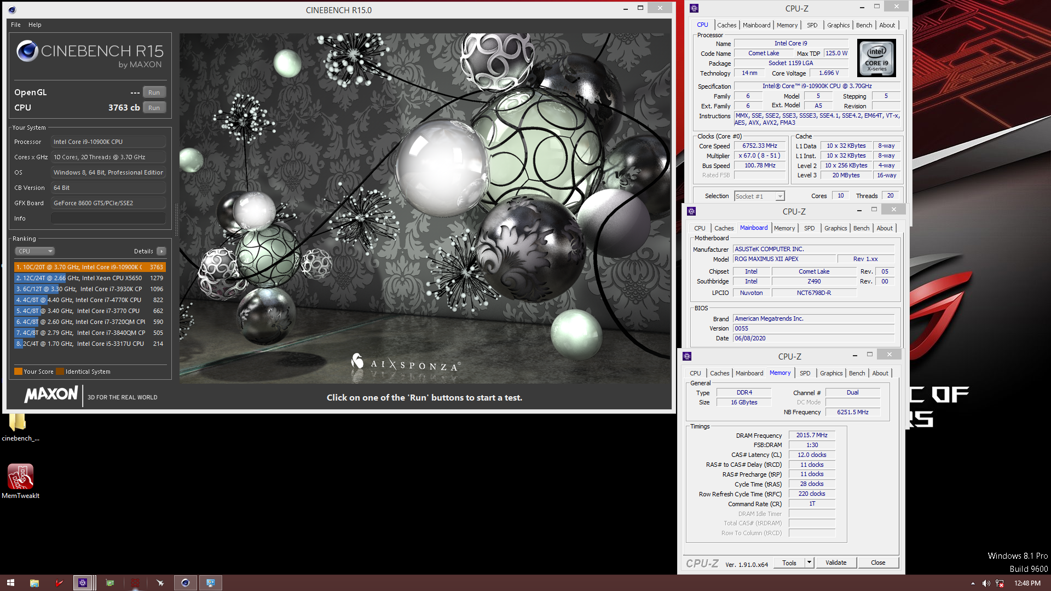Show hidden system tray icons
The height and width of the screenshot is (591, 1051).
pyautogui.click(x=973, y=583)
